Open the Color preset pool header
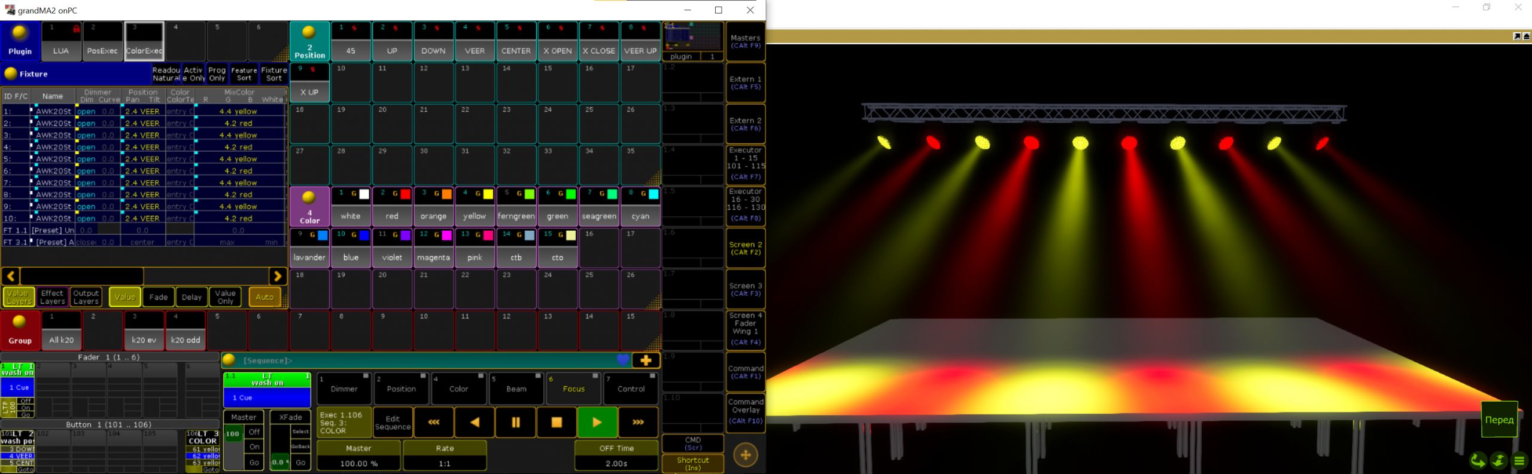 (x=309, y=206)
